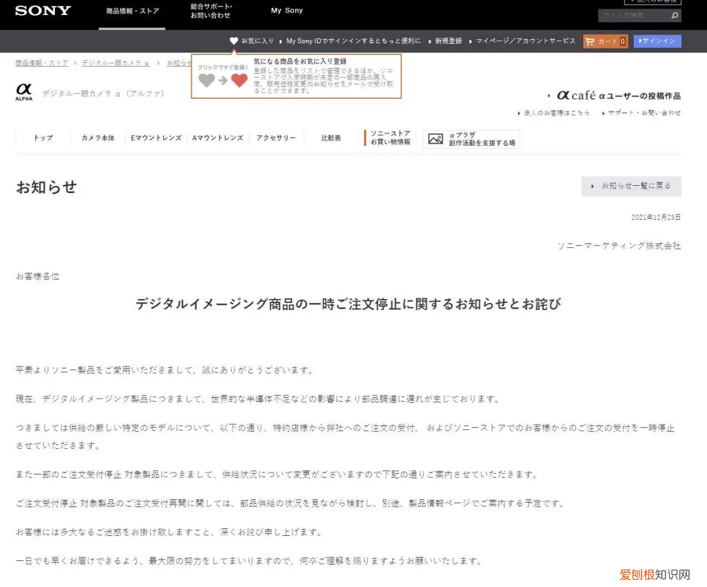Screen dimensions: 707x587
Task: Open the 新規登録 link
Action: [x=448, y=41]
